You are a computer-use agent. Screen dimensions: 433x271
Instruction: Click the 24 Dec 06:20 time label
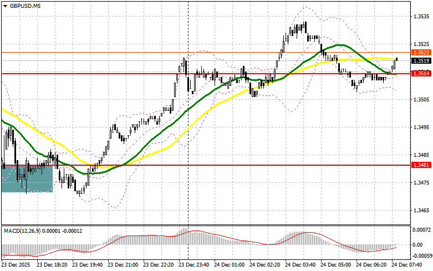point(371,265)
